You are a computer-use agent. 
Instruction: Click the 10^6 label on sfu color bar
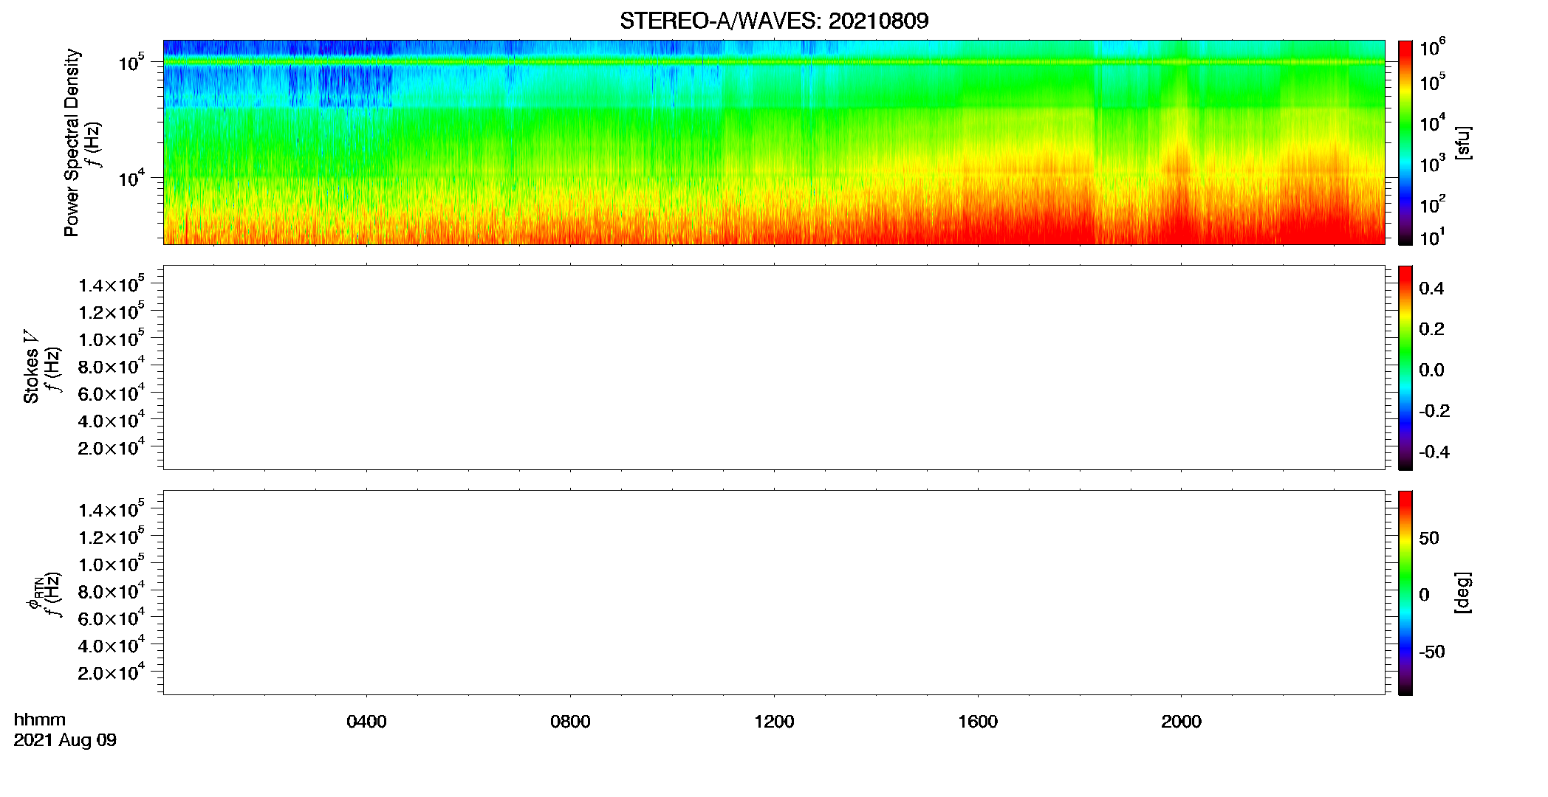click(x=1433, y=48)
